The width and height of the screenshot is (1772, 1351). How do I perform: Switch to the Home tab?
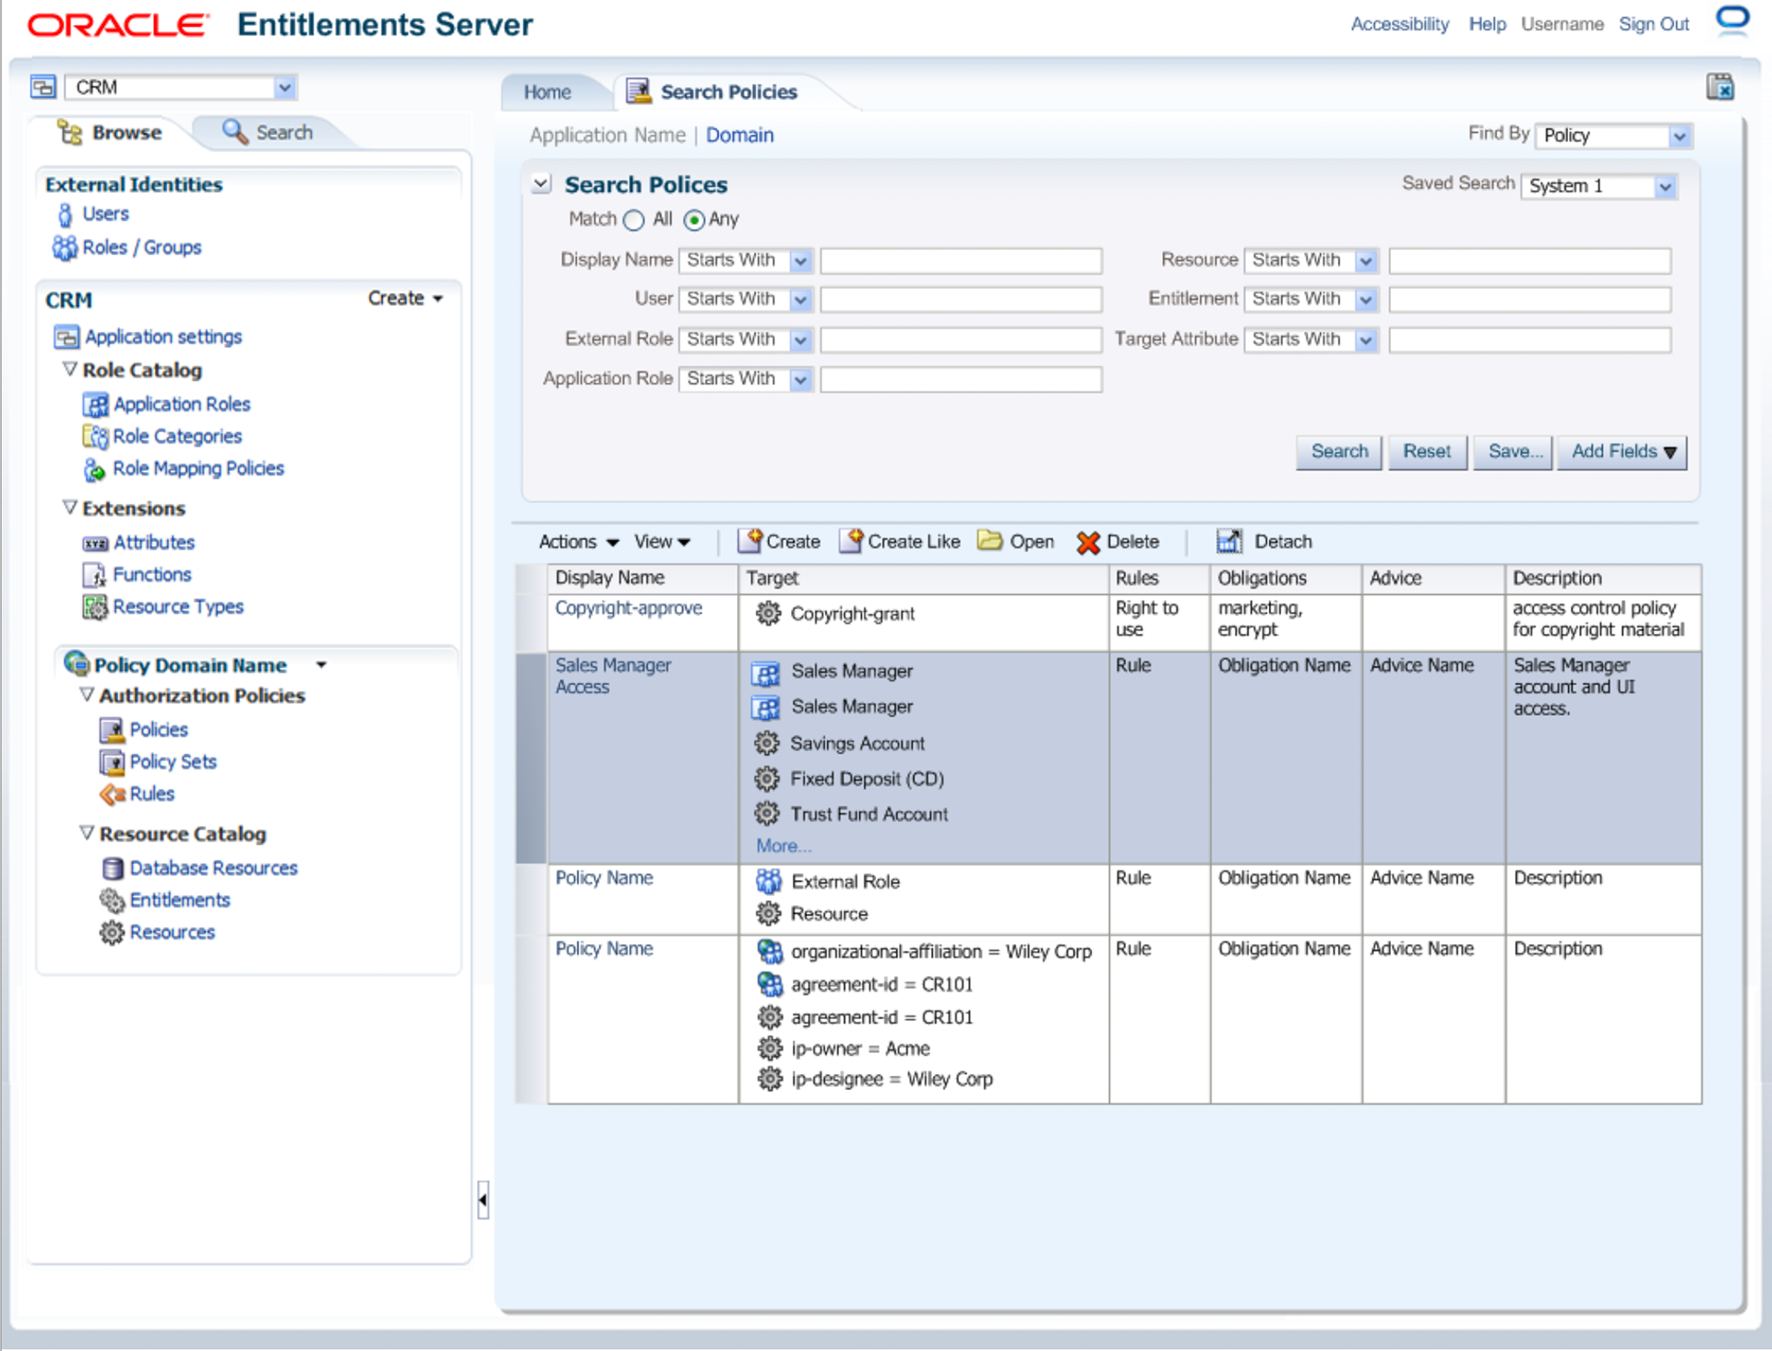pos(547,92)
